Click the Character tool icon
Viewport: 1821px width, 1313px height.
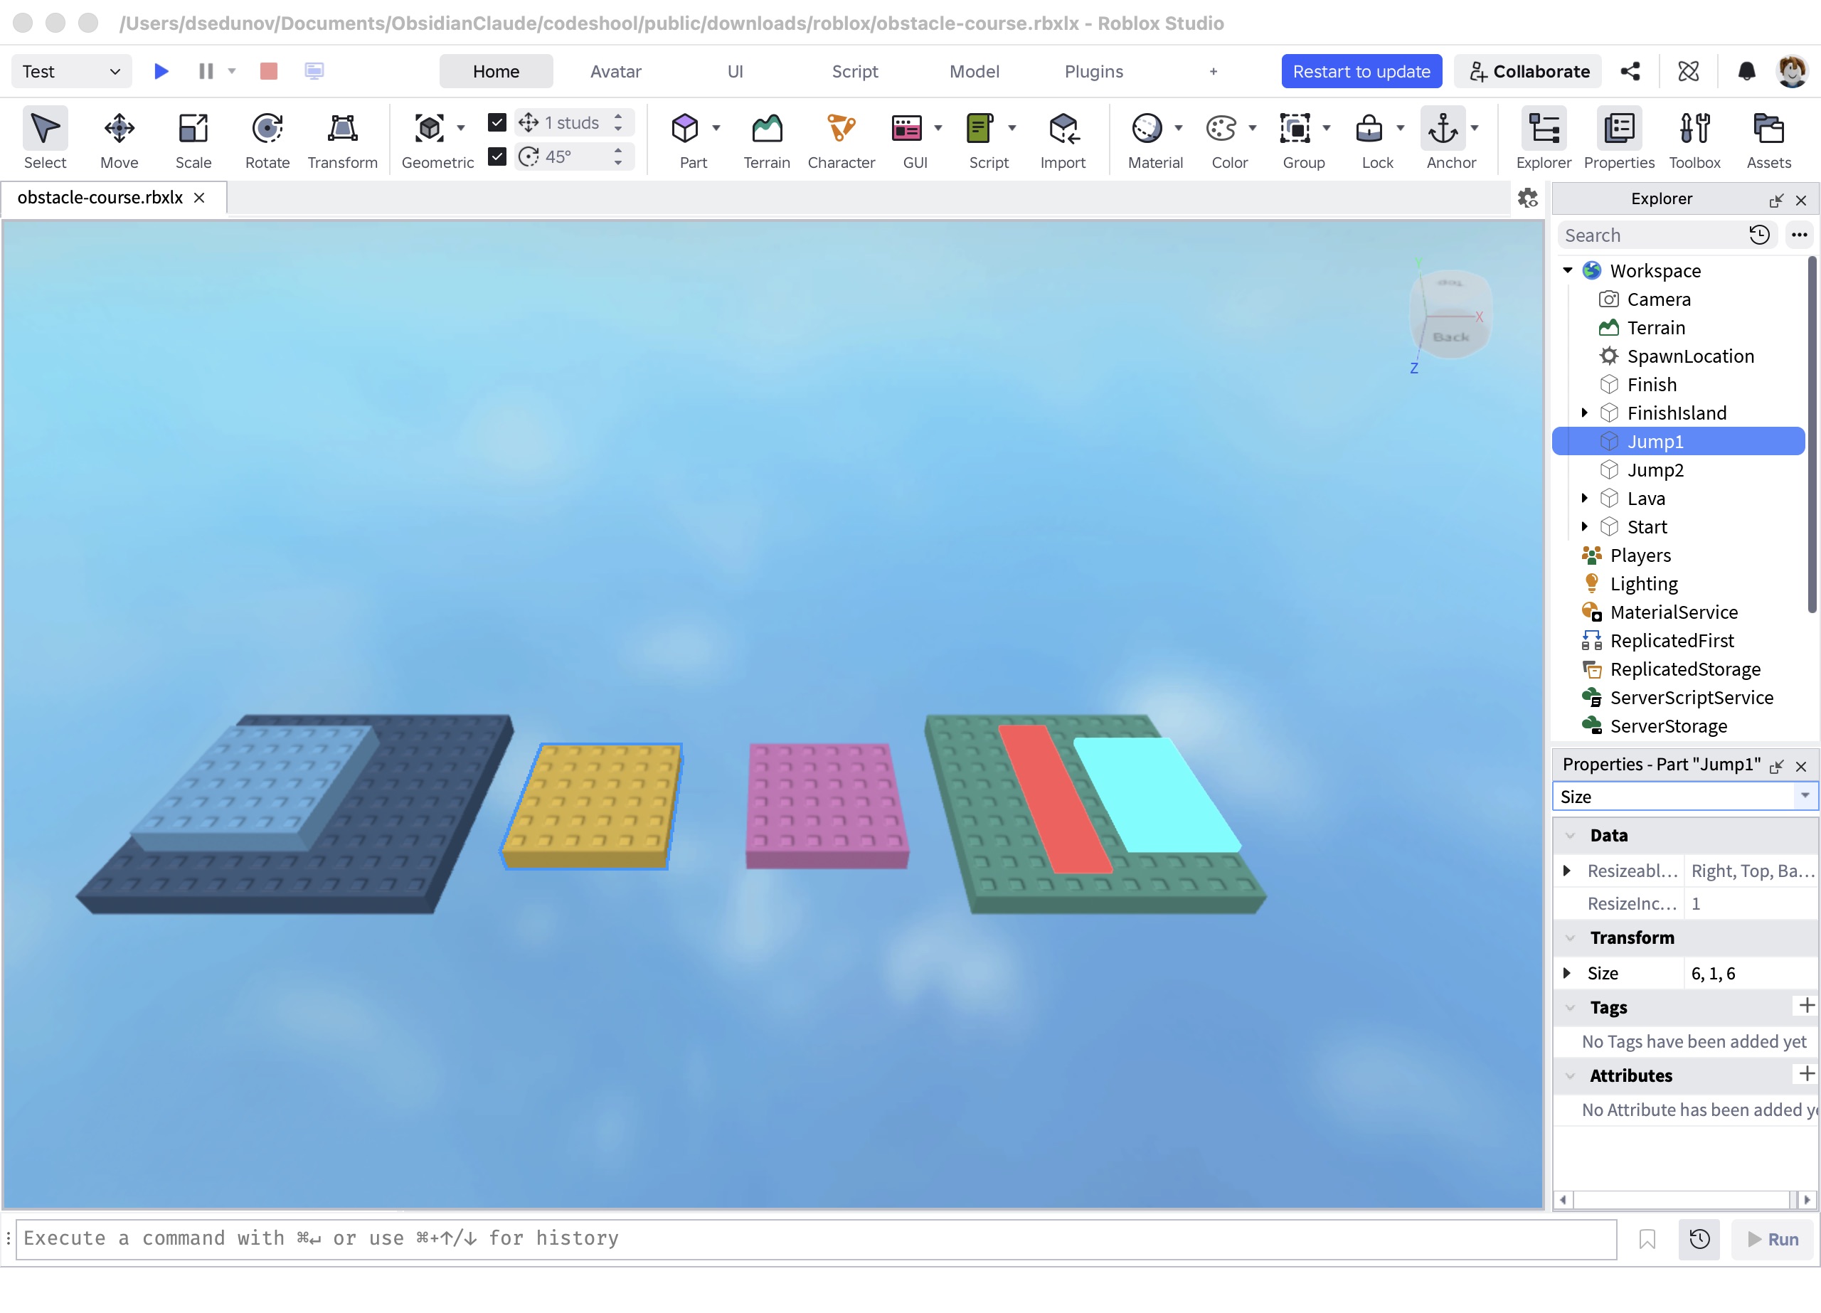pyautogui.click(x=841, y=129)
